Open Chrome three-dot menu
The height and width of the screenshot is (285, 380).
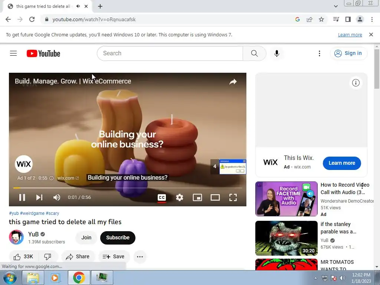pyautogui.click(x=372, y=19)
